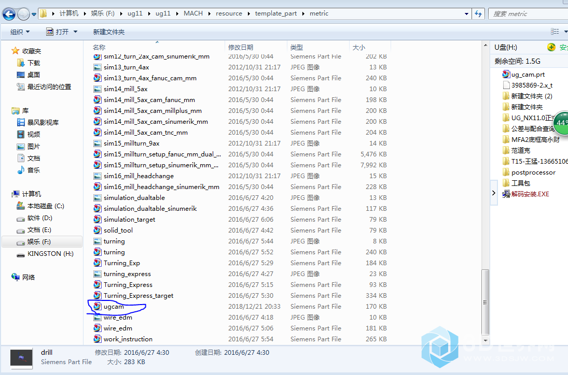Collapse the U盘 side panel arrow
This screenshot has width=568, height=375.
493,193
